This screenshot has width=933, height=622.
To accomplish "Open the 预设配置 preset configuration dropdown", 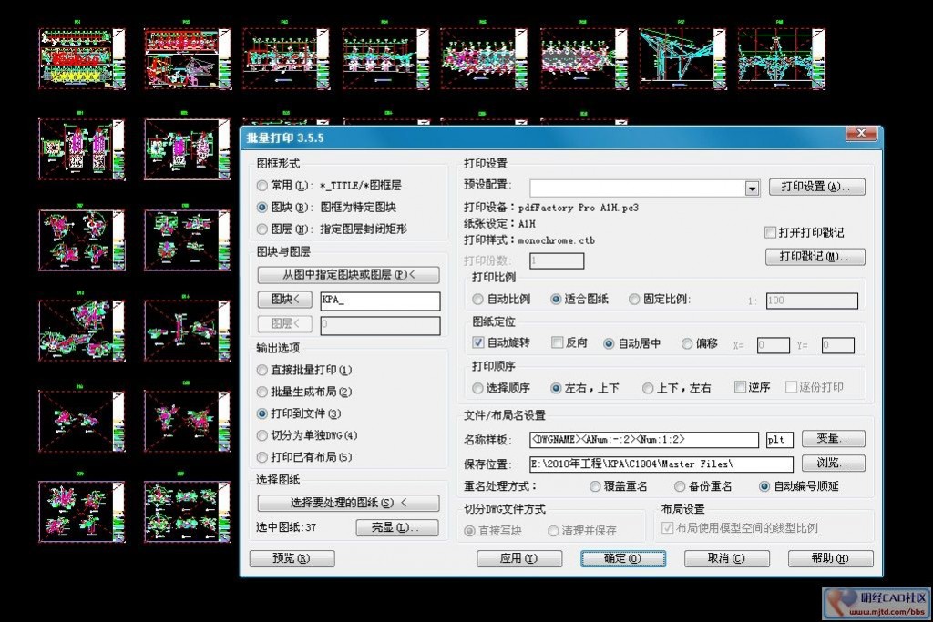I will pyautogui.click(x=751, y=188).
